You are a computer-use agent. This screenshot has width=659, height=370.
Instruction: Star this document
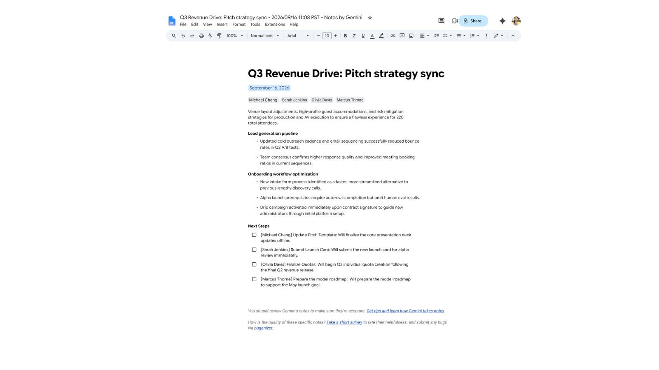point(370,18)
